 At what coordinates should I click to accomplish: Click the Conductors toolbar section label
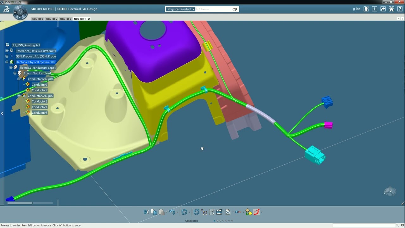pyautogui.click(x=192, y=221)
